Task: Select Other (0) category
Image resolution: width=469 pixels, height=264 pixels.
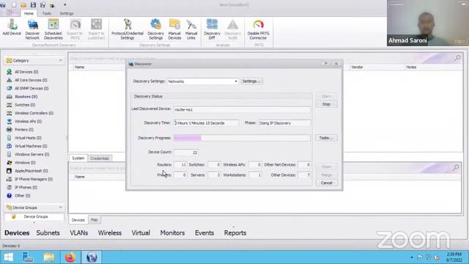Action: click(x=23, y=196)
